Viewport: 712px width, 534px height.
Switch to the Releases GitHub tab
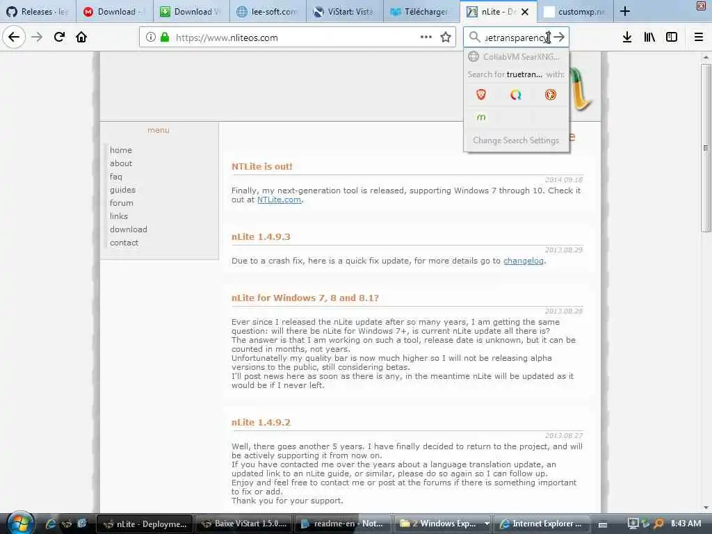pyautogui.click(x=38, y=11)
